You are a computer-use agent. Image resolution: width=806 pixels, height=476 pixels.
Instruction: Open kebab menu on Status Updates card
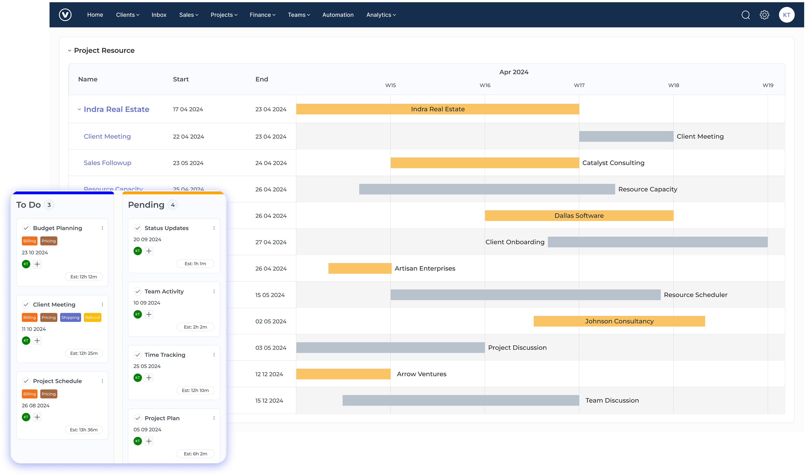(214, 228)
